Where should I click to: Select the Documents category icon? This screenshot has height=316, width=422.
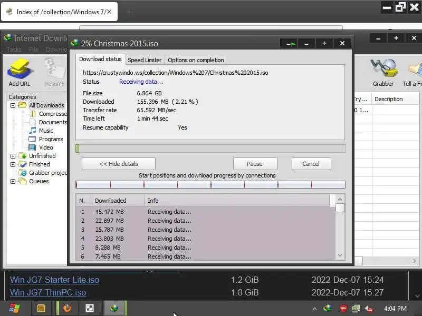32,122
